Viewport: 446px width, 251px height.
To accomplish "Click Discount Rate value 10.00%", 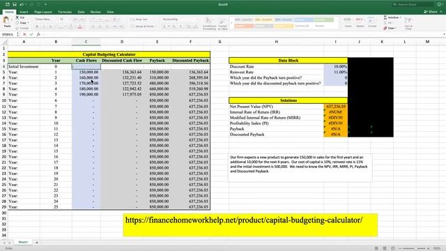I will [336, 67].
